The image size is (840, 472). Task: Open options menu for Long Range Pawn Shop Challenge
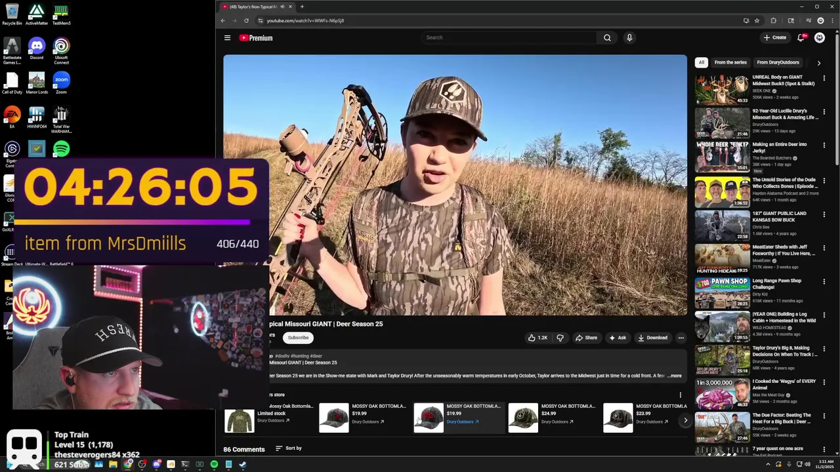(824, 281)
